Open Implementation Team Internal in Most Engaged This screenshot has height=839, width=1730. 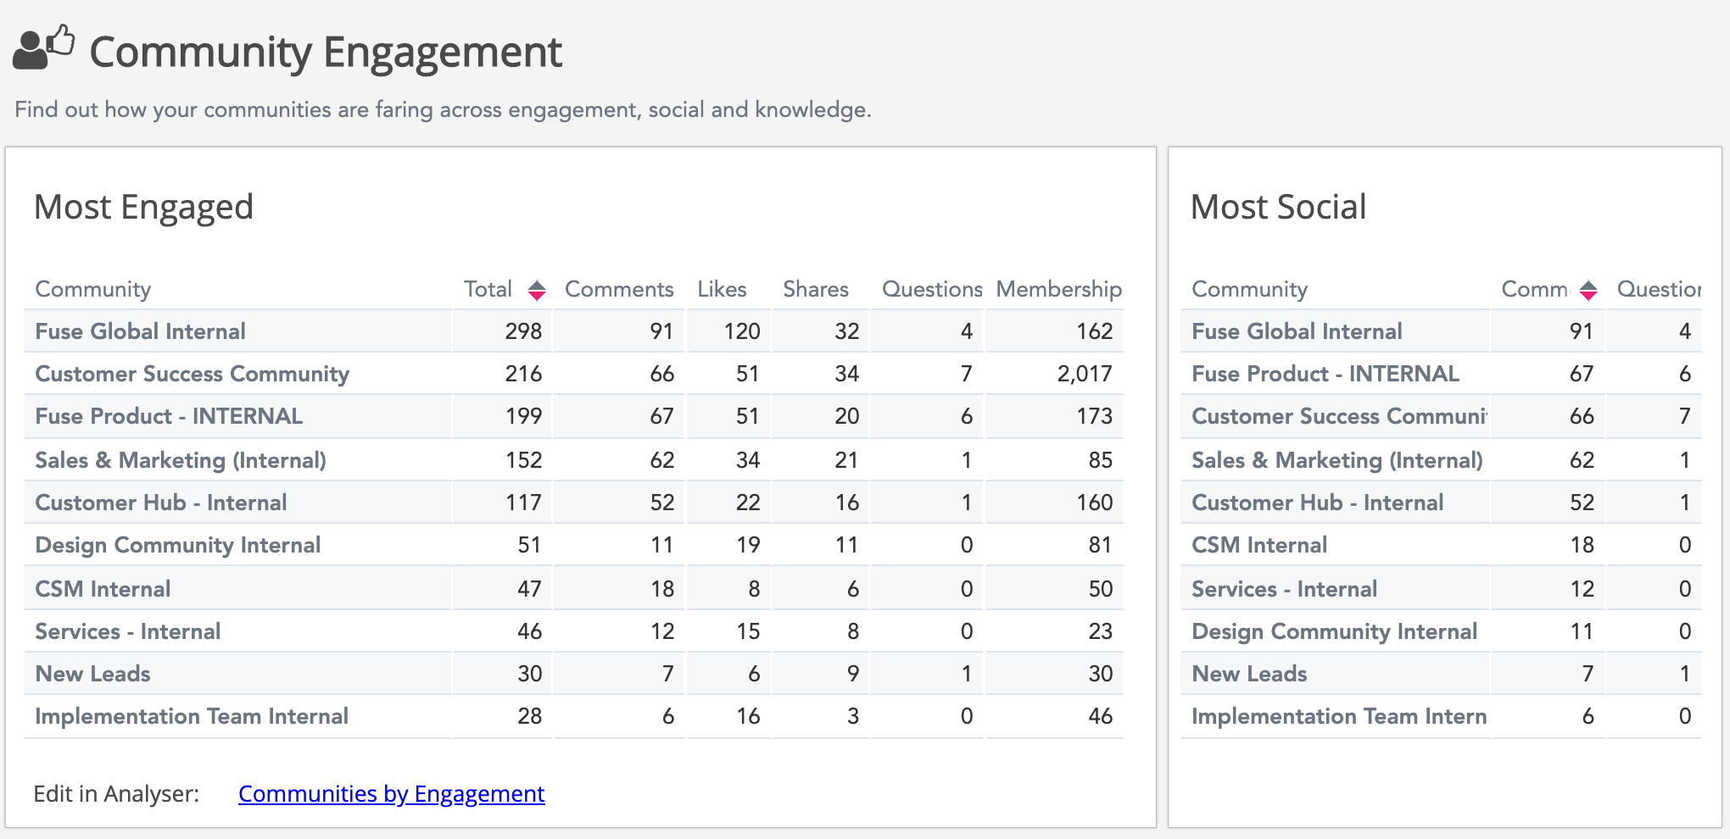[x=191, y=716]
